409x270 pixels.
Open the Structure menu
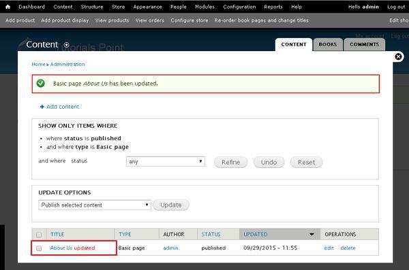pos(92,7)
